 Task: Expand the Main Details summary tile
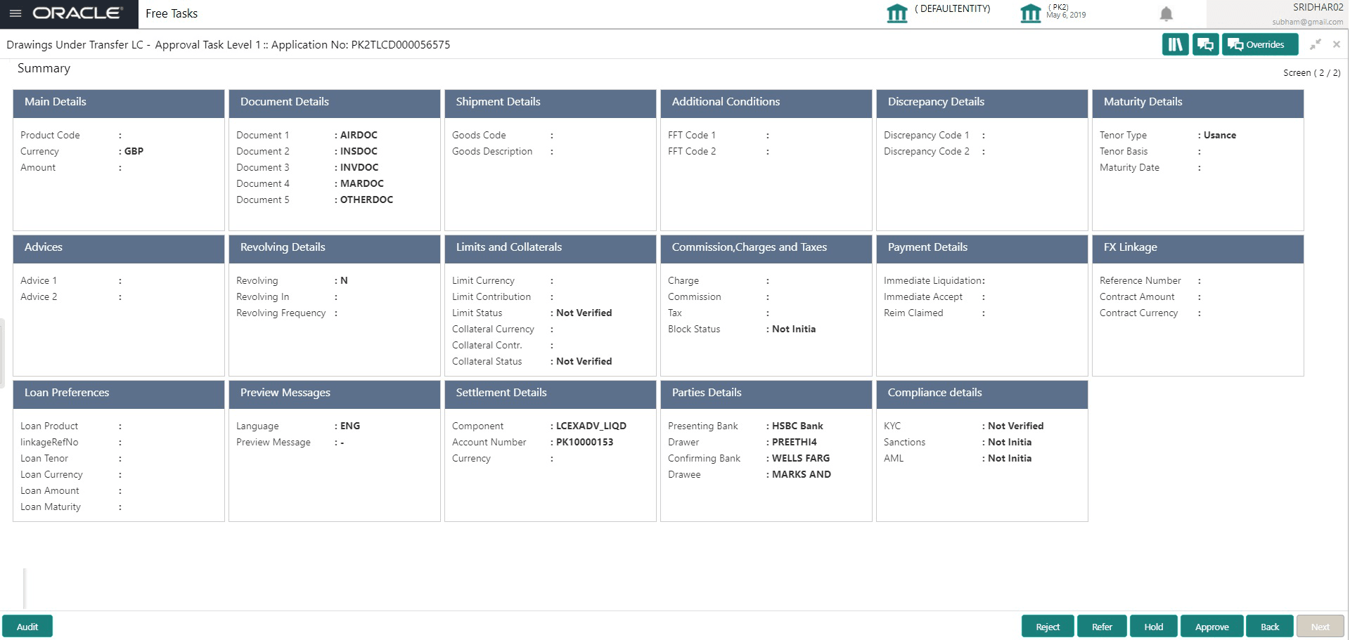[x=118, y=103]
